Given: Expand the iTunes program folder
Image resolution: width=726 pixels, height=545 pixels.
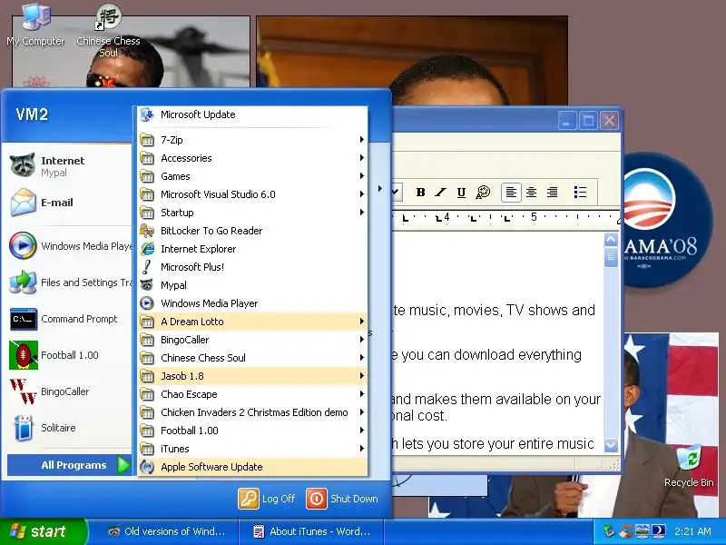Looking at the screenshot, I should [x=253, y=449].
